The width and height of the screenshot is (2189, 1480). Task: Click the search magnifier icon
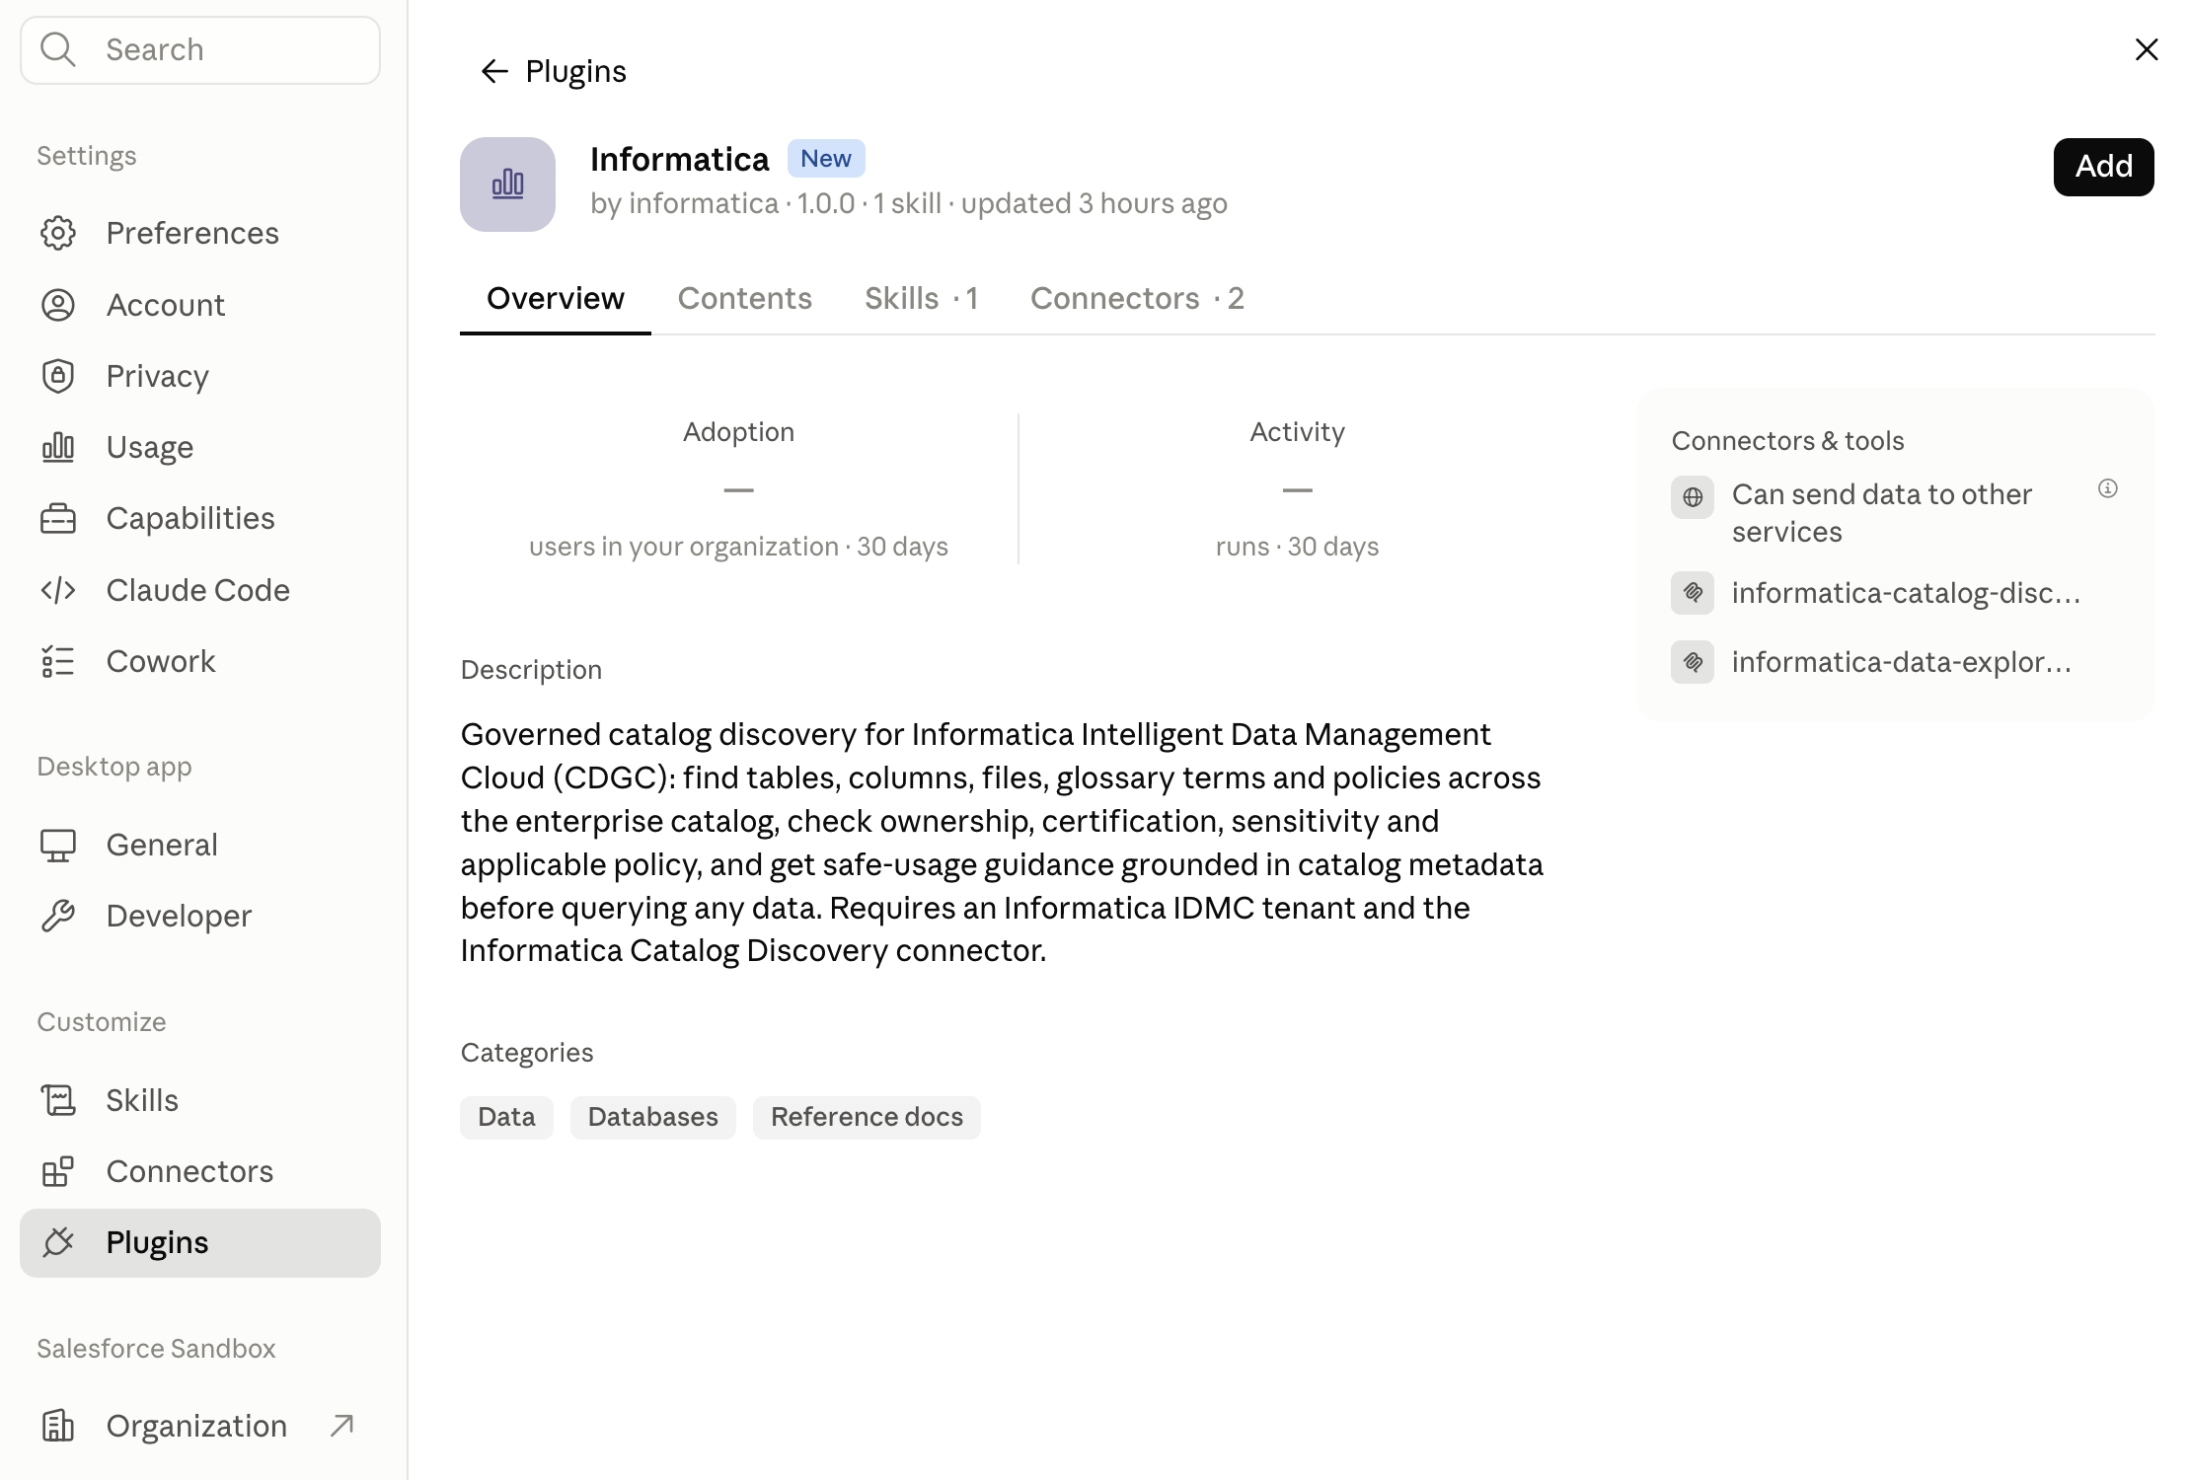click(x=58, y=49)
